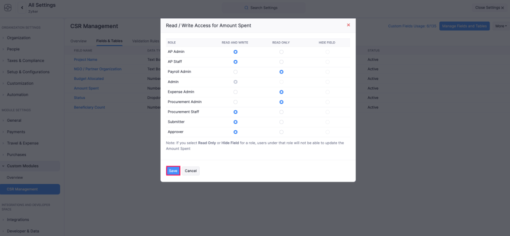Set Expense Admin to Hide Field

[327, 92]
